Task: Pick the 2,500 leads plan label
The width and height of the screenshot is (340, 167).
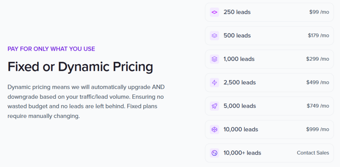Action: click(x=240, y=83)
